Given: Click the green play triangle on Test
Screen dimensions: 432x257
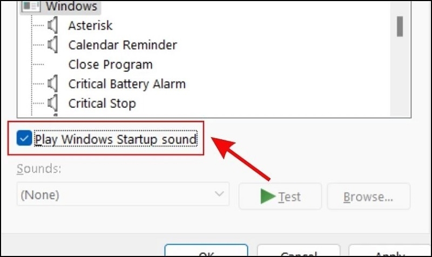Looking at the screenshot, I should tap(267, 196).
